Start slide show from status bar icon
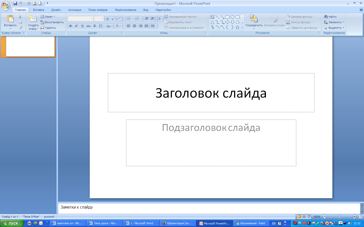Screen dimensions: 364x227 click(309, 217)
